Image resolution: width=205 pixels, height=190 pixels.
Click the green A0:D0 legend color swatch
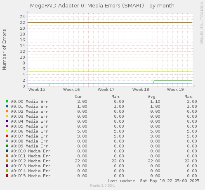click(x=7, y=101)
